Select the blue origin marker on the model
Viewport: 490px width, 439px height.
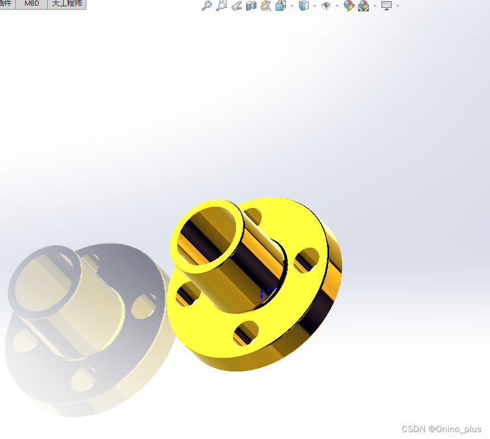point(262,294)
